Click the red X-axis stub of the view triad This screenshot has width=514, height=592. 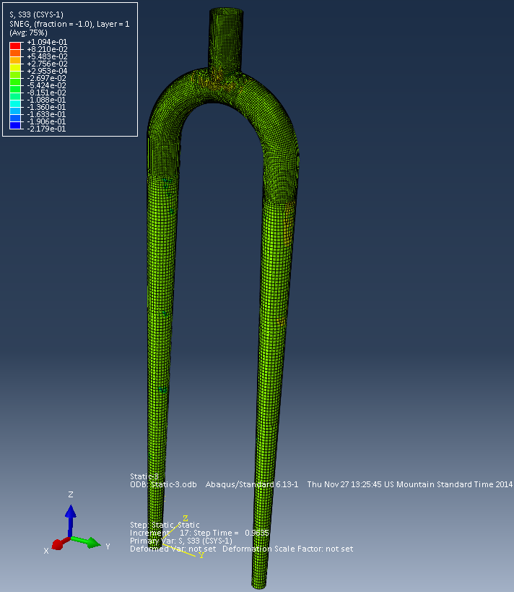point(61,544)
